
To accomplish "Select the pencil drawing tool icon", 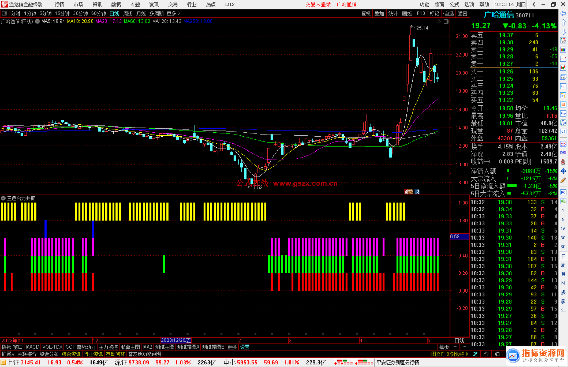I will pyautogui.click(x=563, y=180).
